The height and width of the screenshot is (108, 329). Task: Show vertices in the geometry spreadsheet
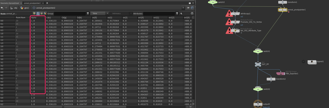click(x=38, y=13)
